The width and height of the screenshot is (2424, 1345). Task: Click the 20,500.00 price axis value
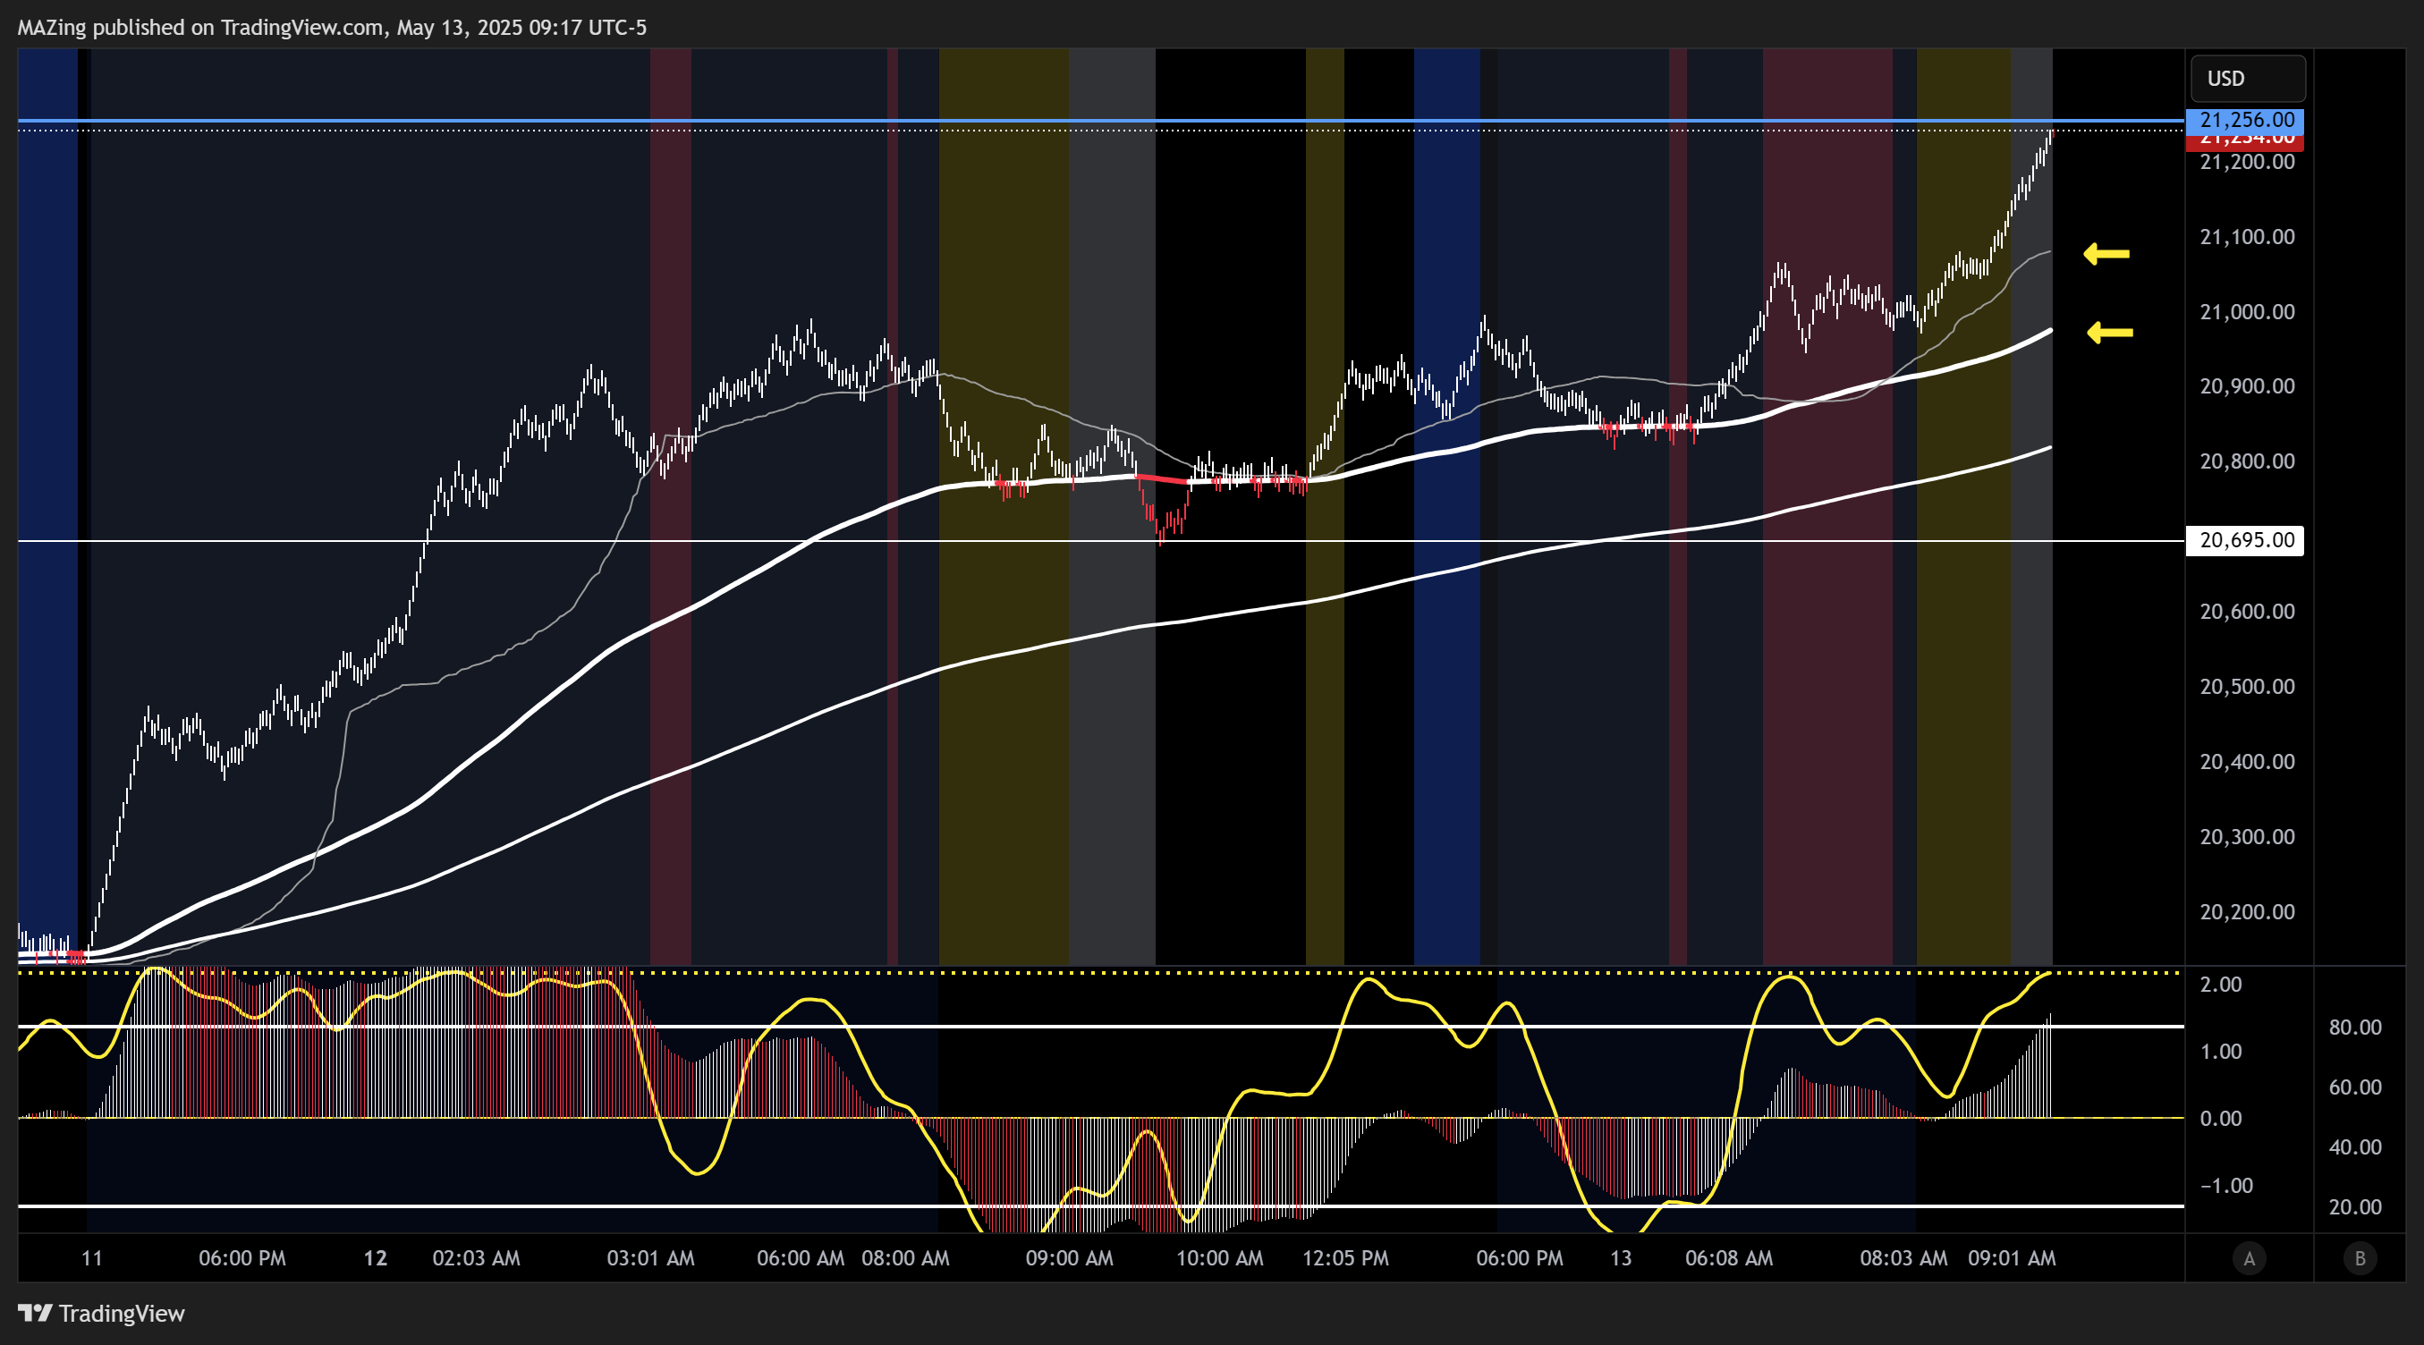(x=2246, y=688)
